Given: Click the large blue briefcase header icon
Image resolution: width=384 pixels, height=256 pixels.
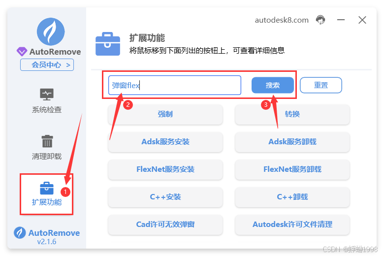Looking at the screenshot, I should [x=108, y=44].
